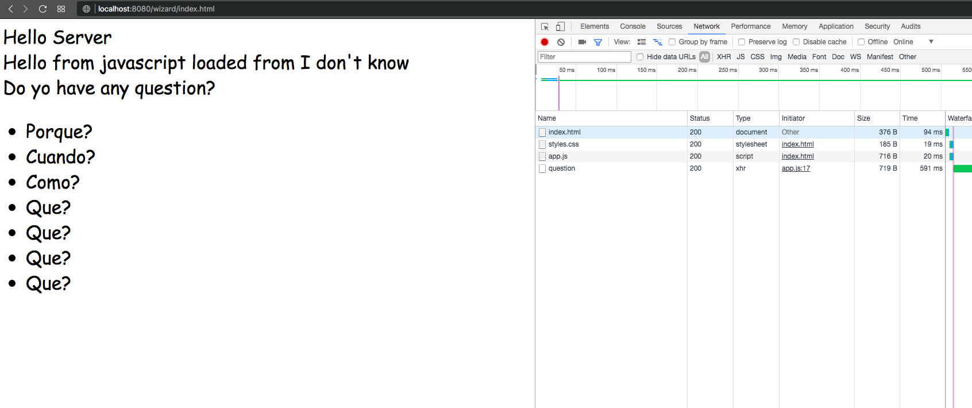Filter requests by Manifest type
The image size is (972, 408).
coord(880,57)
